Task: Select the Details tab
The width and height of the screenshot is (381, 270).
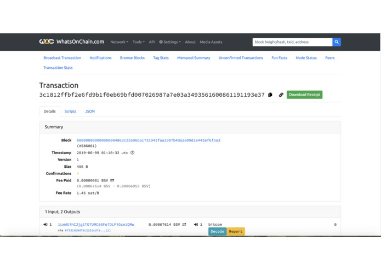Action: [49, 111]
